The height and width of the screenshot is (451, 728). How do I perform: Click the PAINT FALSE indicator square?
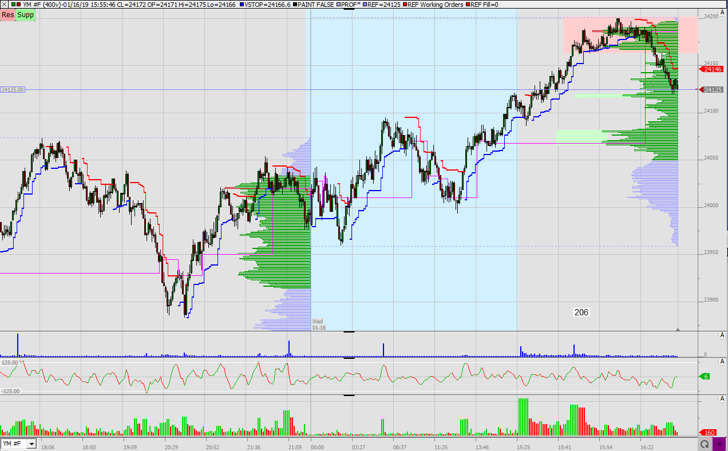tap(294, 5)
